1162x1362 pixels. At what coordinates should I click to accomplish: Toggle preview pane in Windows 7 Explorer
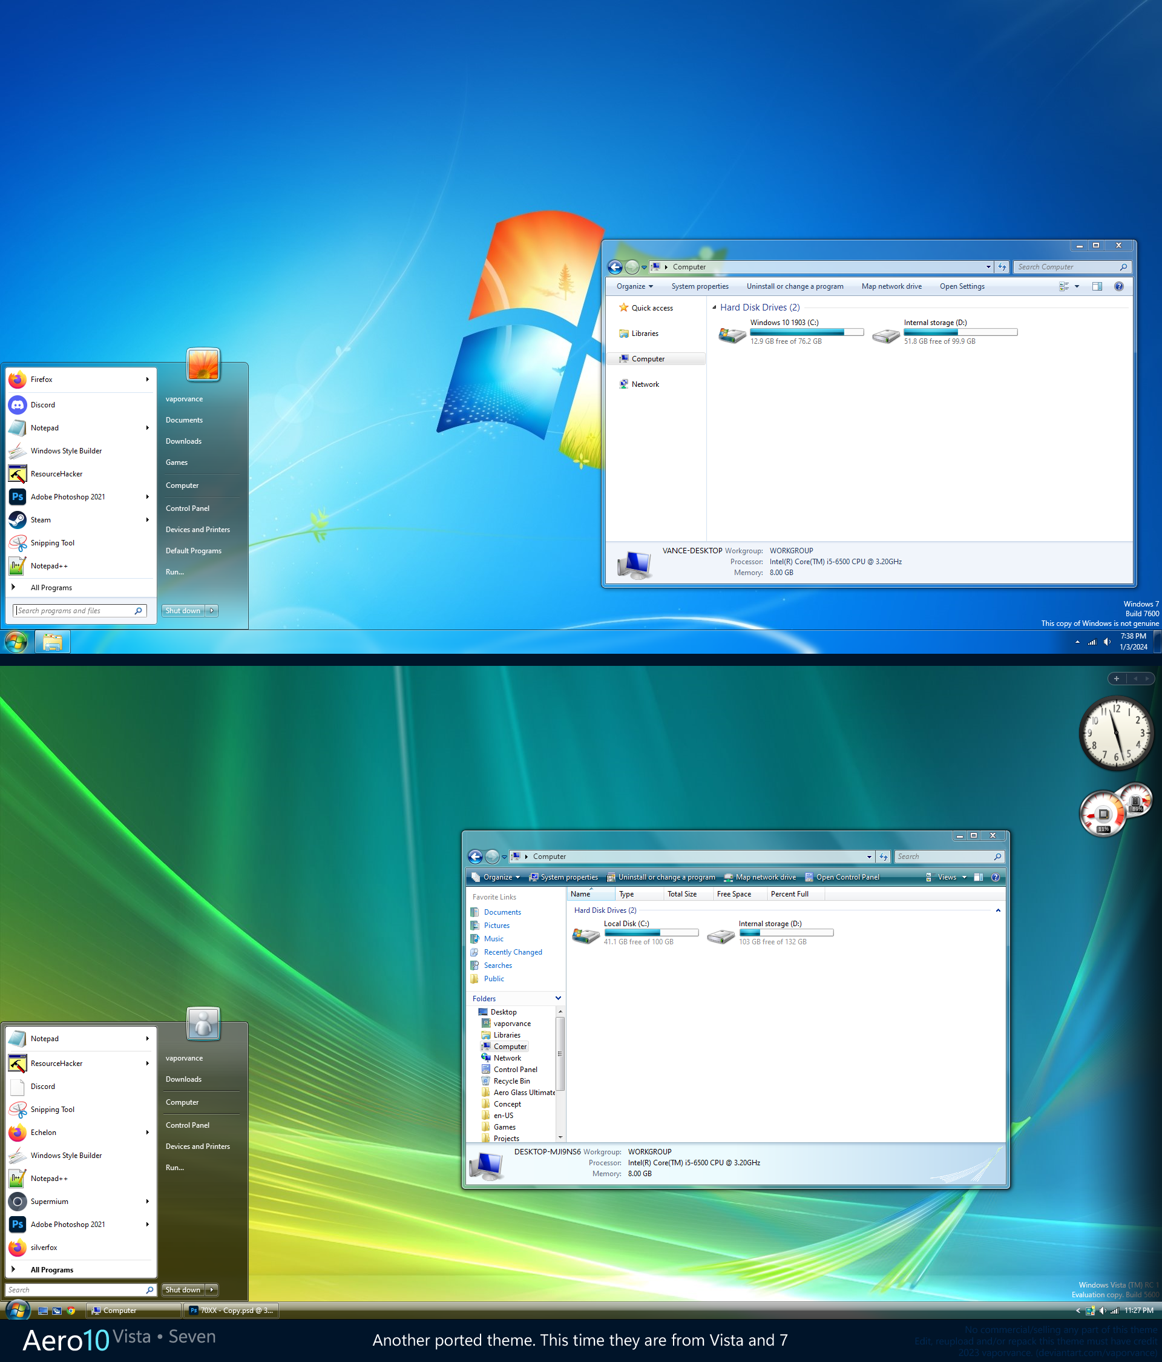coord(1097,286)
